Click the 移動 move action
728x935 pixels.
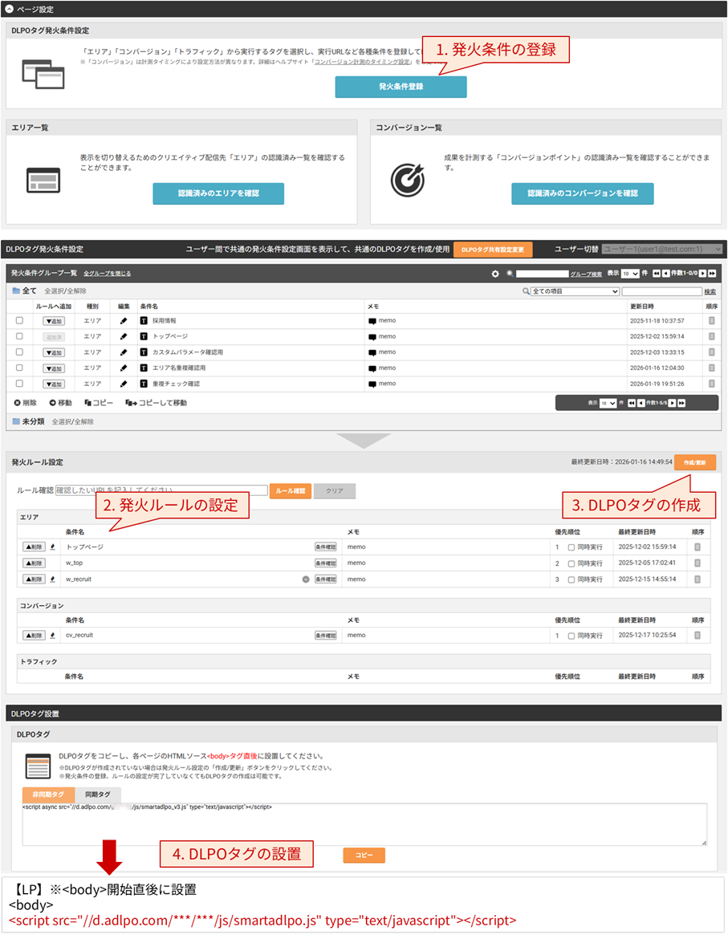point(61,403)
